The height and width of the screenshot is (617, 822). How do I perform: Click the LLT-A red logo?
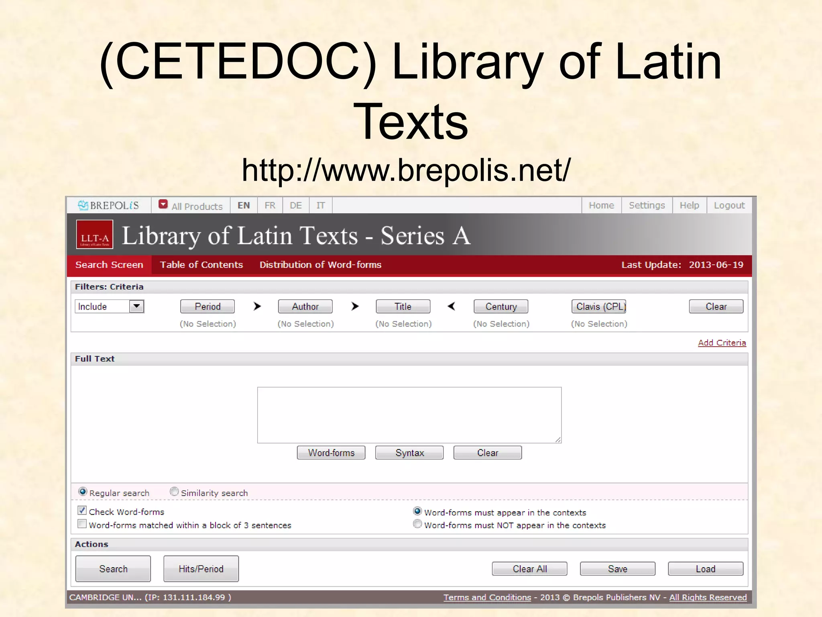tap(95, 235)
